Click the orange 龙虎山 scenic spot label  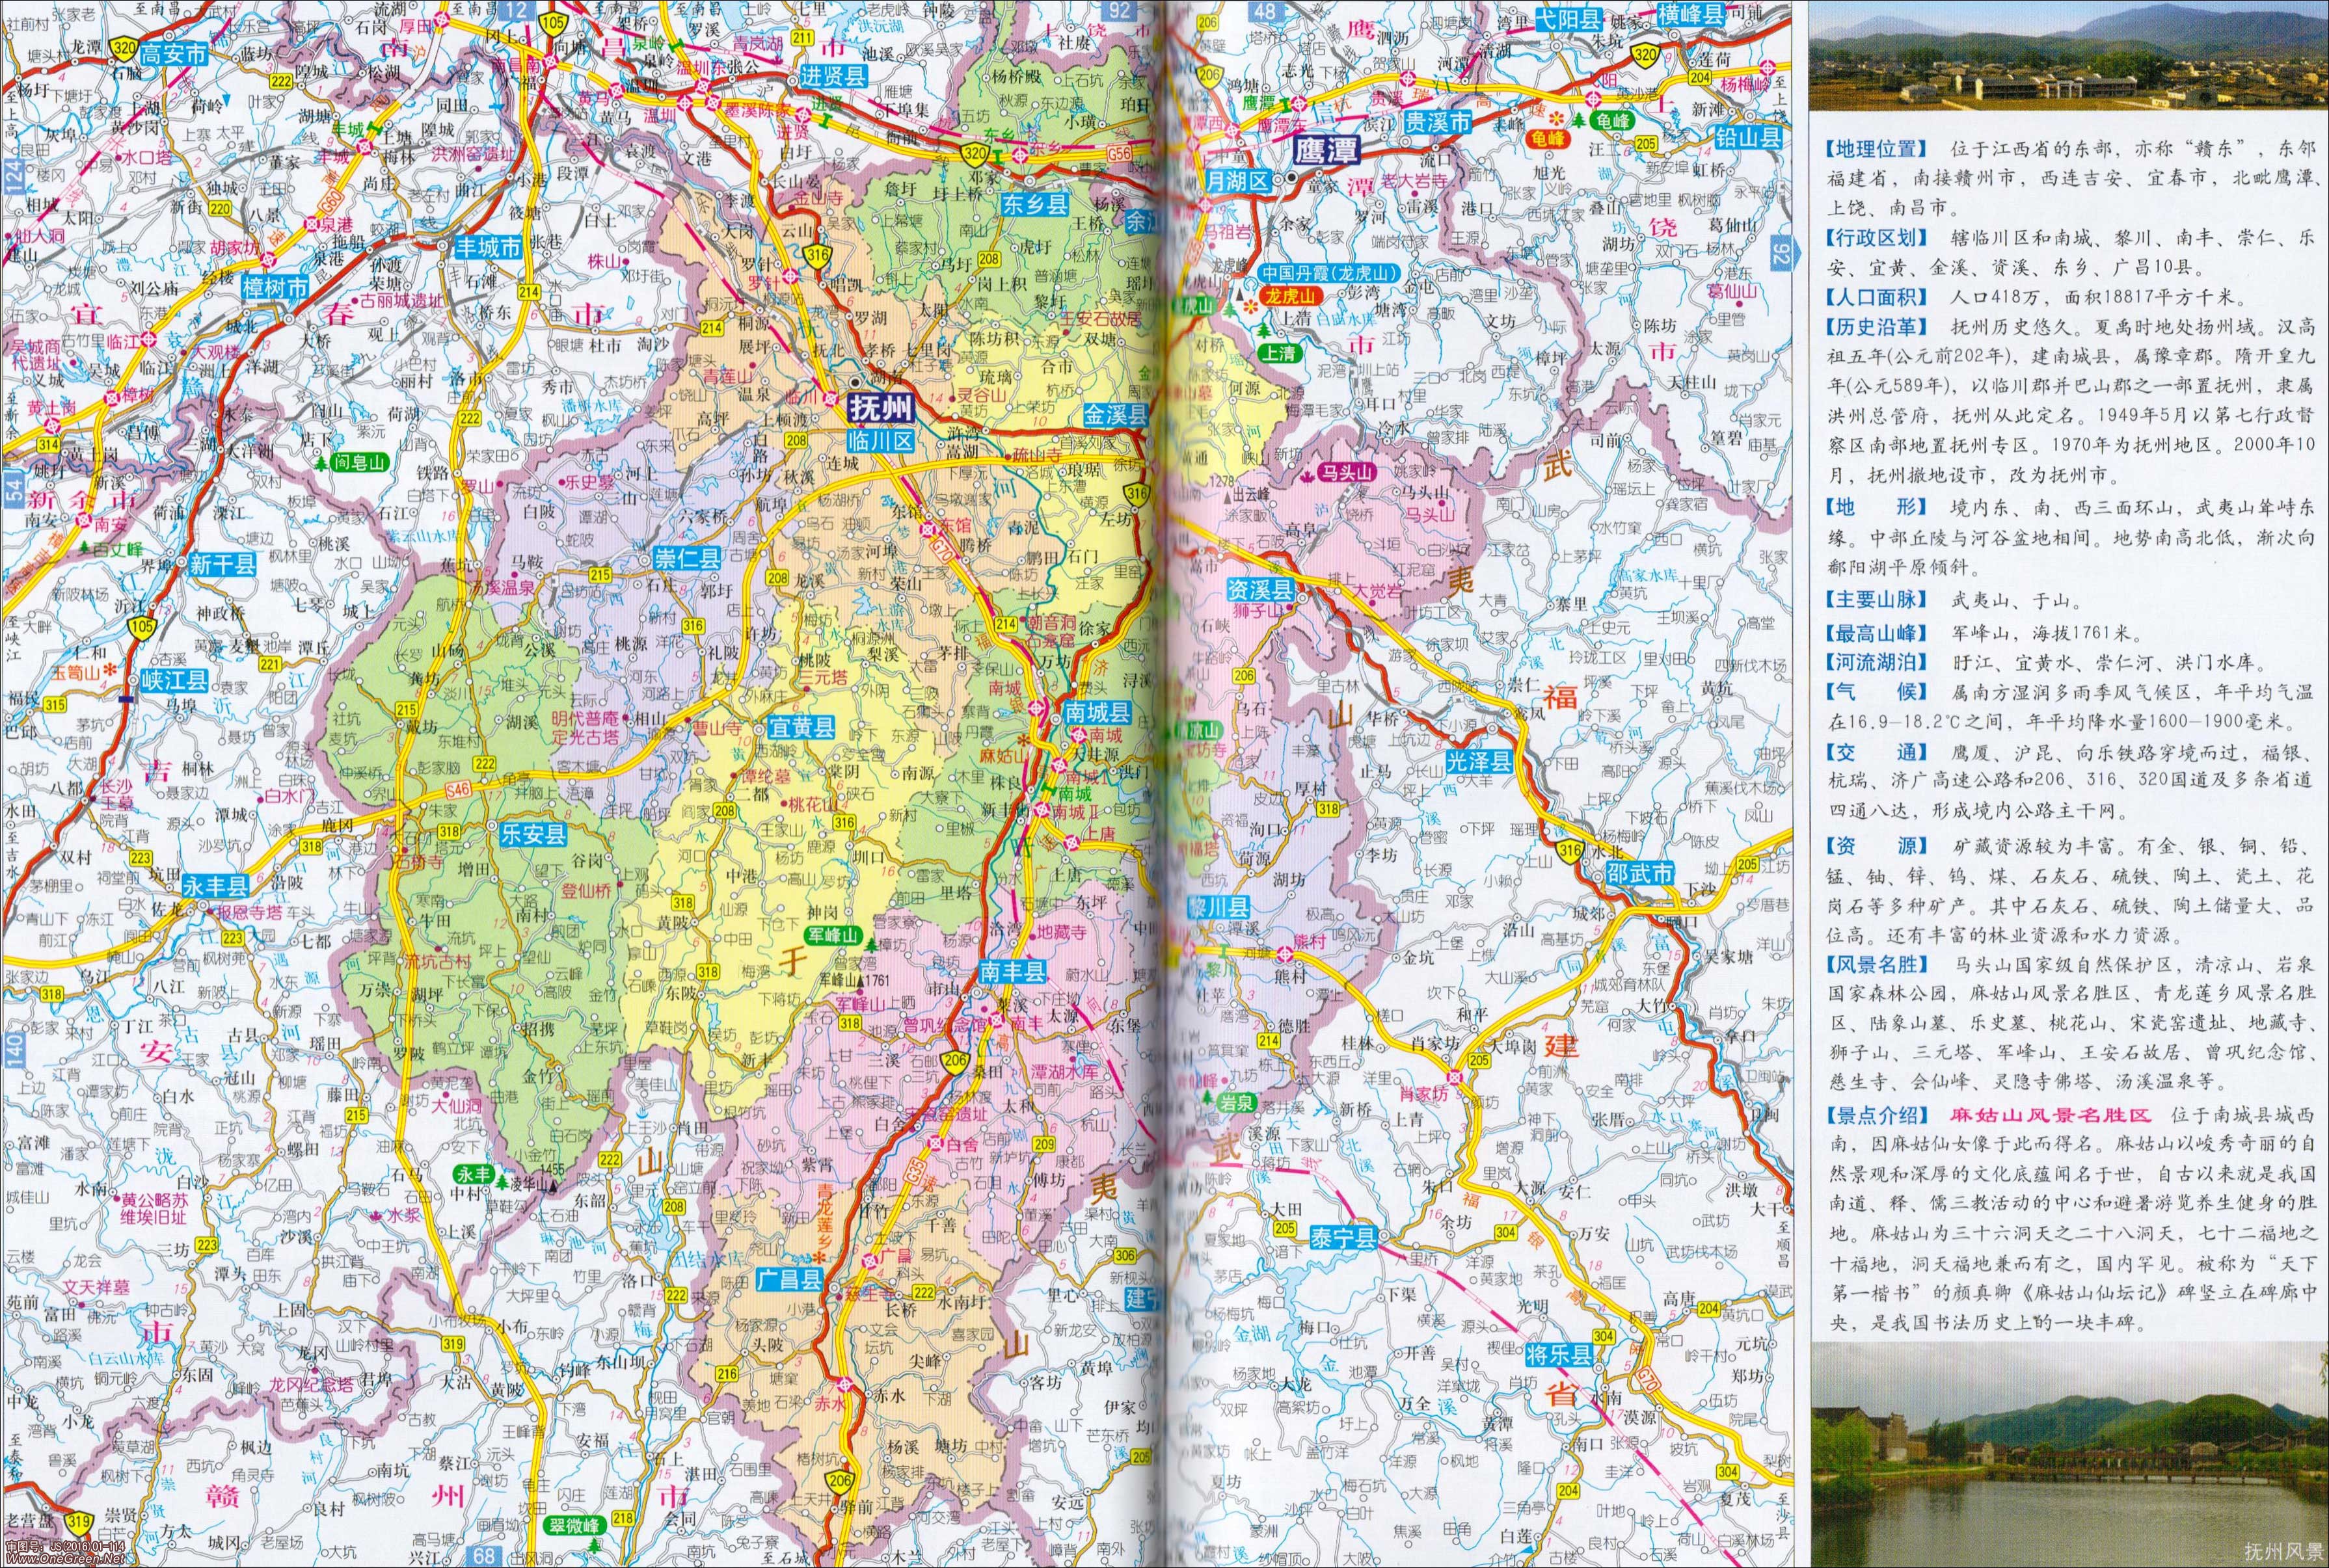point(1290,296)
